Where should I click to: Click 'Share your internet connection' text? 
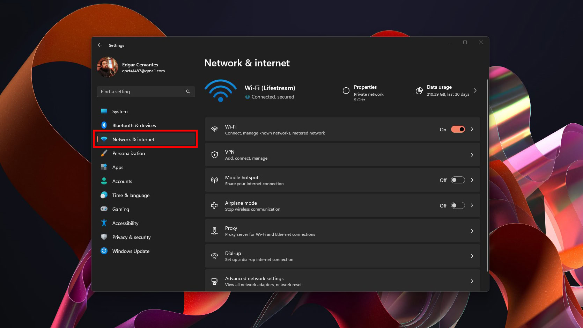tap(254, 184)
